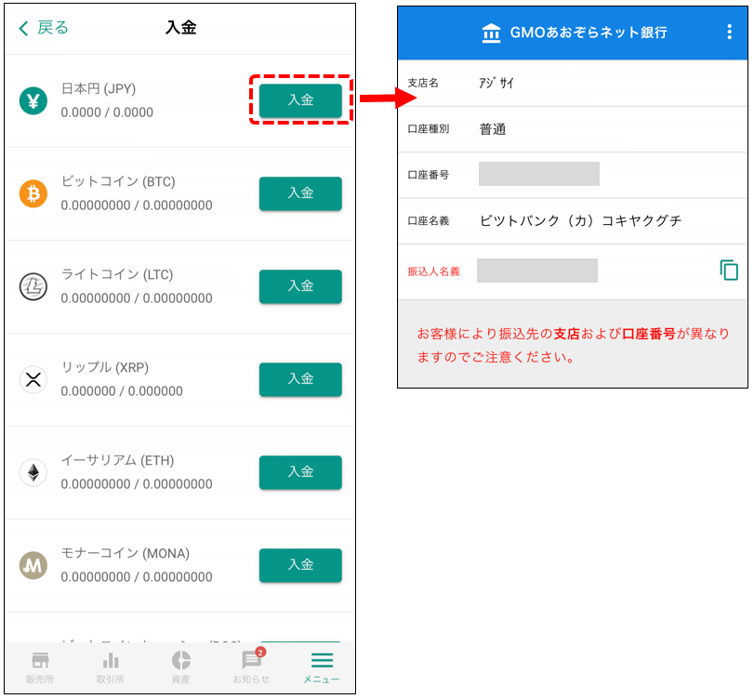The height and width of the screenshot is (699, 754).
Task: Click the XRP balance 0.000000 / 0.000000
Action: [122, 390]
